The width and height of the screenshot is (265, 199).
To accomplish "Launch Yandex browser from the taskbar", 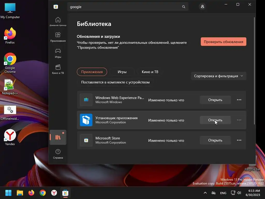I will 54,193.
